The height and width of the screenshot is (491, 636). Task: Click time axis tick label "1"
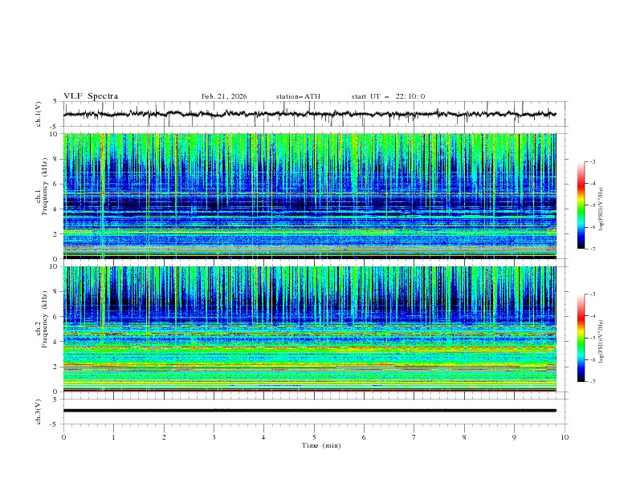[113, 437]
